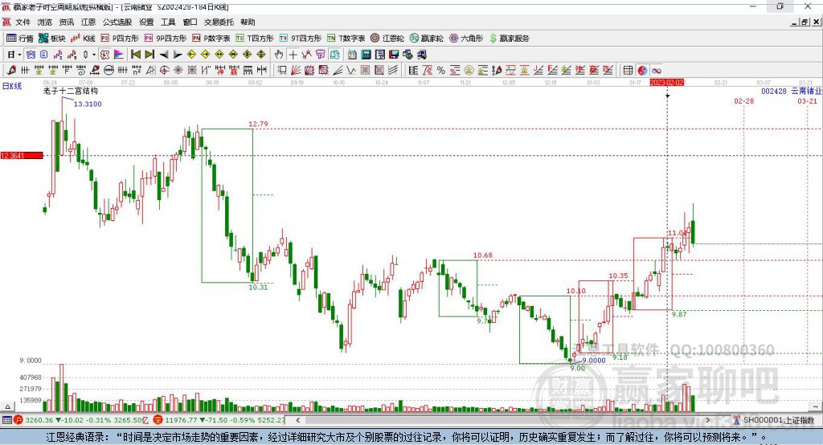Expand the 日 period dropdown

(19, 55)
